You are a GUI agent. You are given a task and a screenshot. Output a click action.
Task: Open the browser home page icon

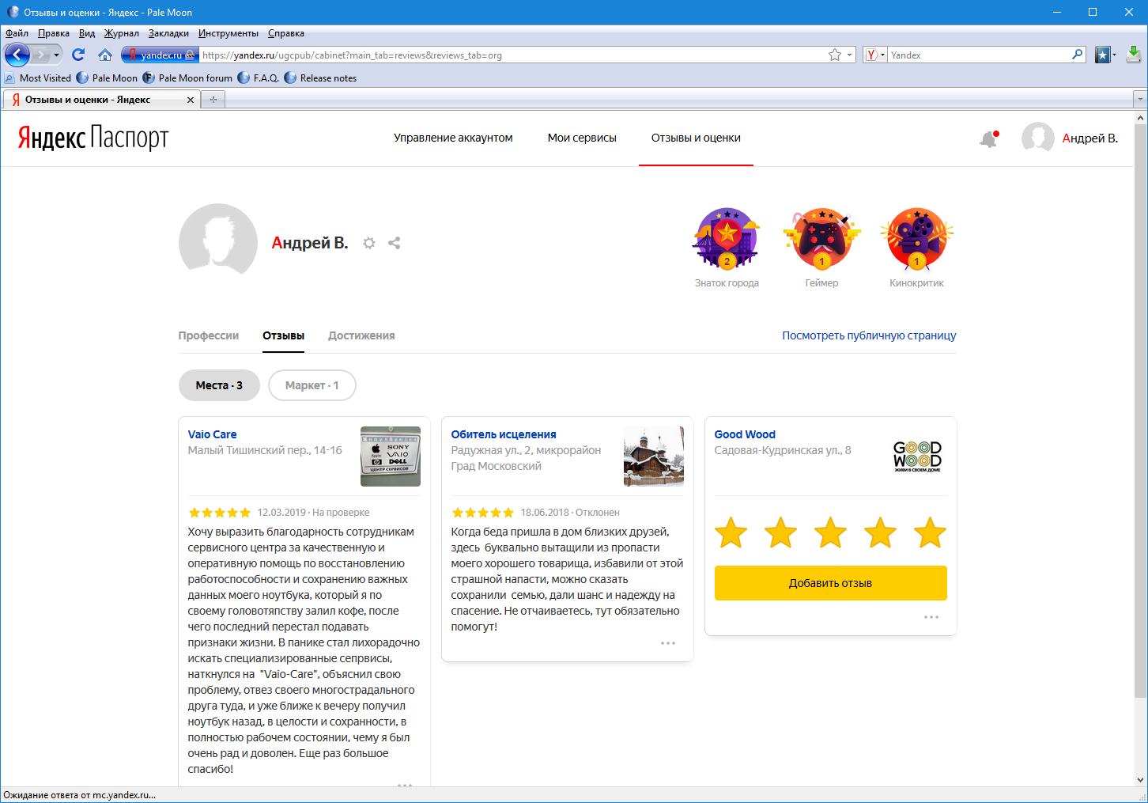[105, 55]
